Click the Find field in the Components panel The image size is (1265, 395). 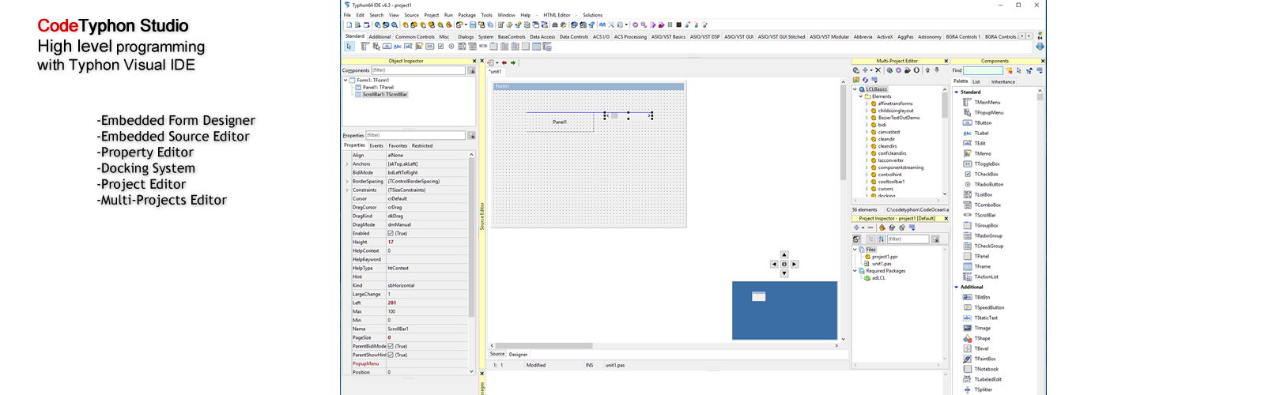[x=982, y=71]
